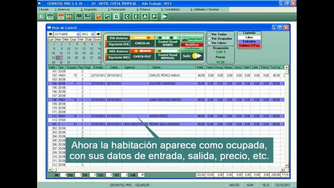Click the CHECK-IN button
This screenshot has height=188, width=334.
pyautogui.click(x=142, y=41)
